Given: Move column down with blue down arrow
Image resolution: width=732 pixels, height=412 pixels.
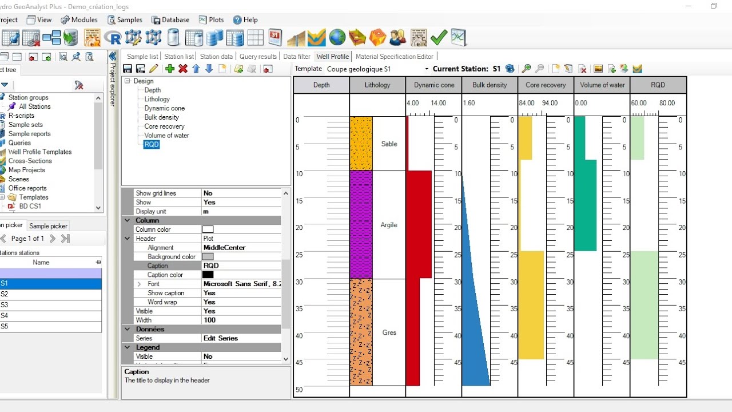Looking at the screenshot, I should tap(209, 69).
